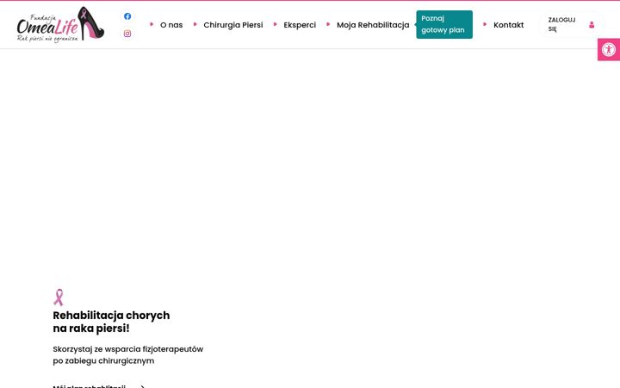Image resolution: width=620 pixels, height=388 pixels.
Task: Click the Poznaj gotowy plan button
Action: (444, 24)
